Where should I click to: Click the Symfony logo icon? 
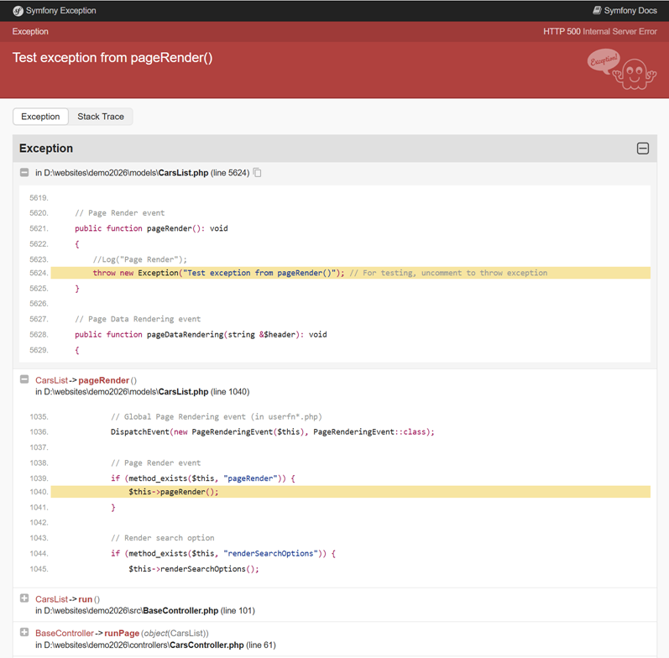(18, 11)
